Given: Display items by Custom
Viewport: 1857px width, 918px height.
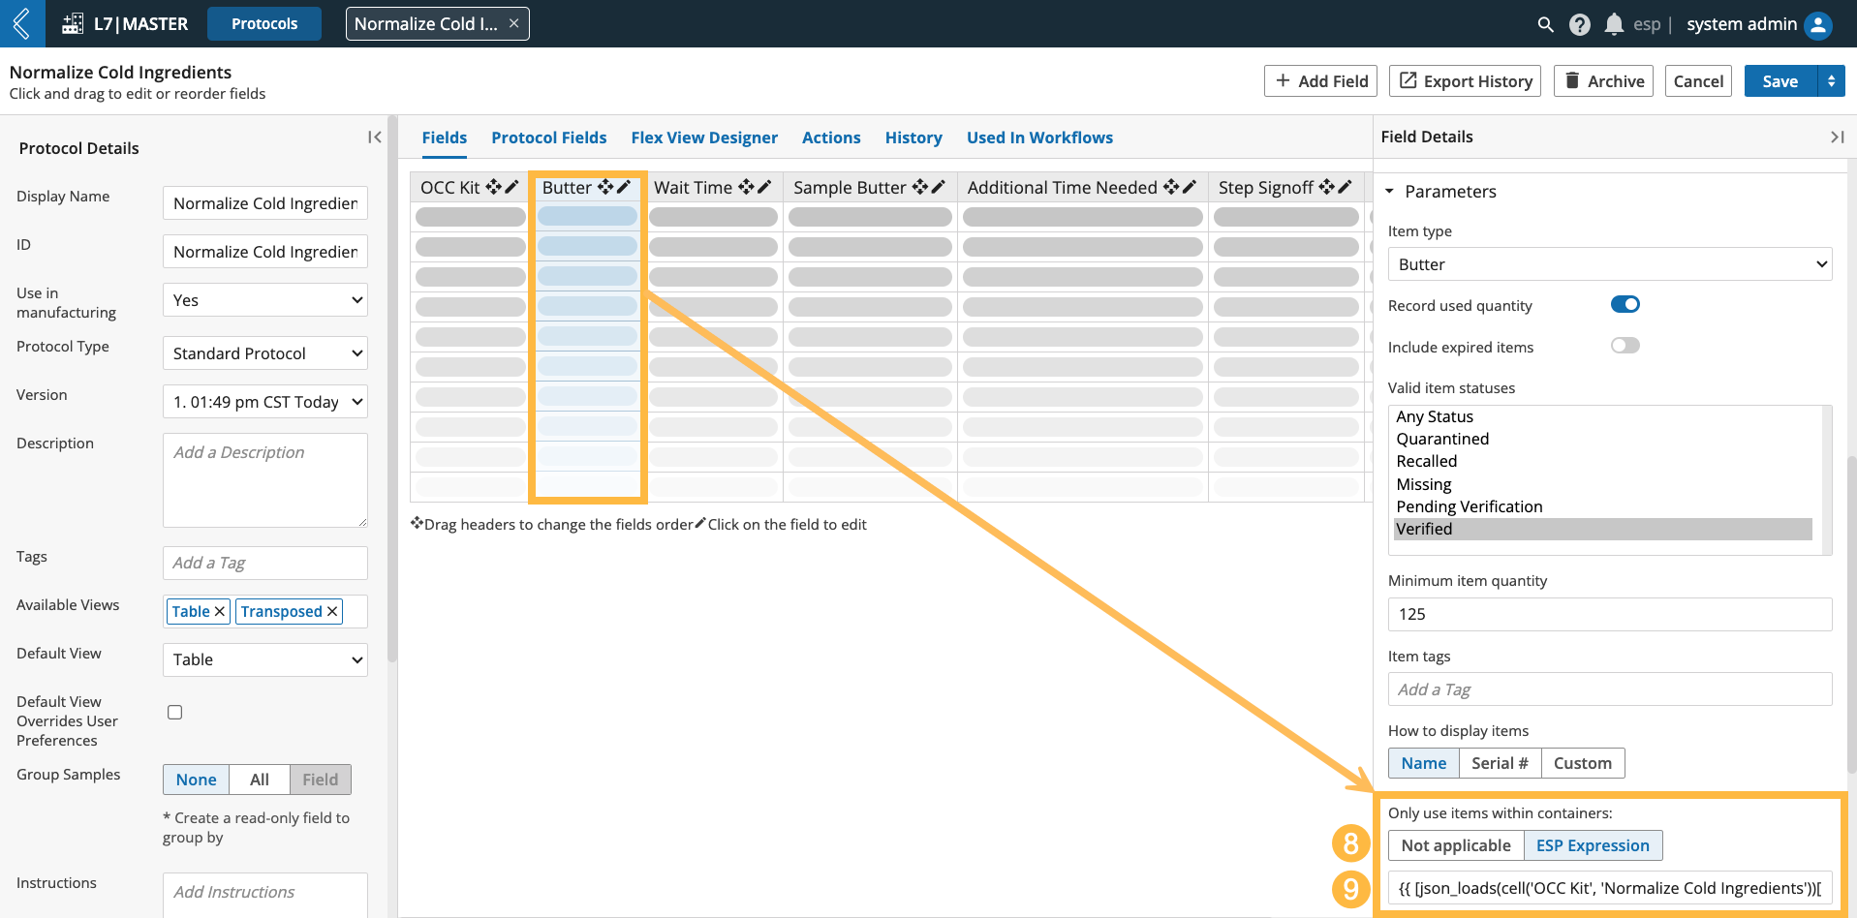Looking at the screenshot, I should [1583, 763].
